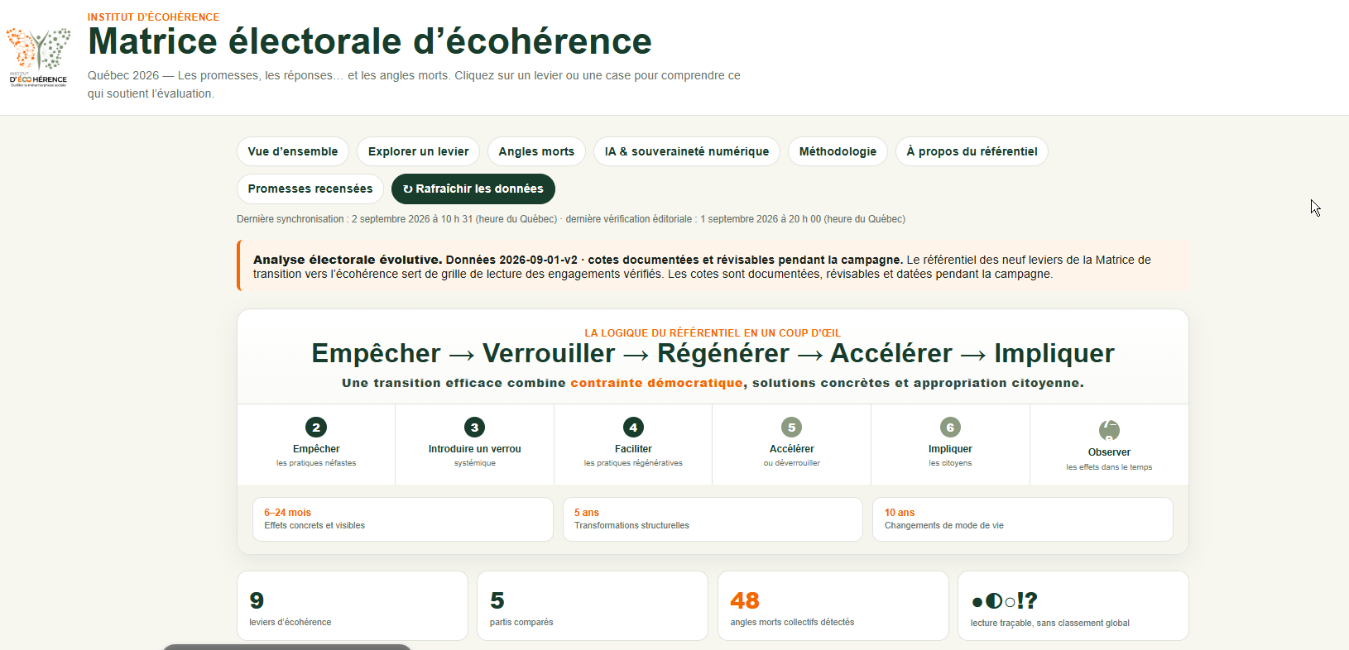Select the step 3 Introduire un verrou circle

474,428
